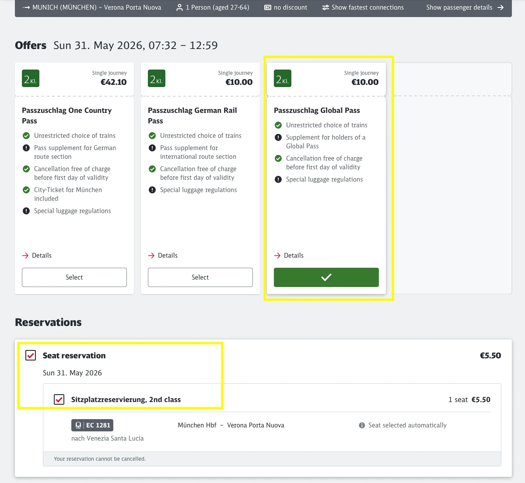Click Seat selected automatically text

407,425
